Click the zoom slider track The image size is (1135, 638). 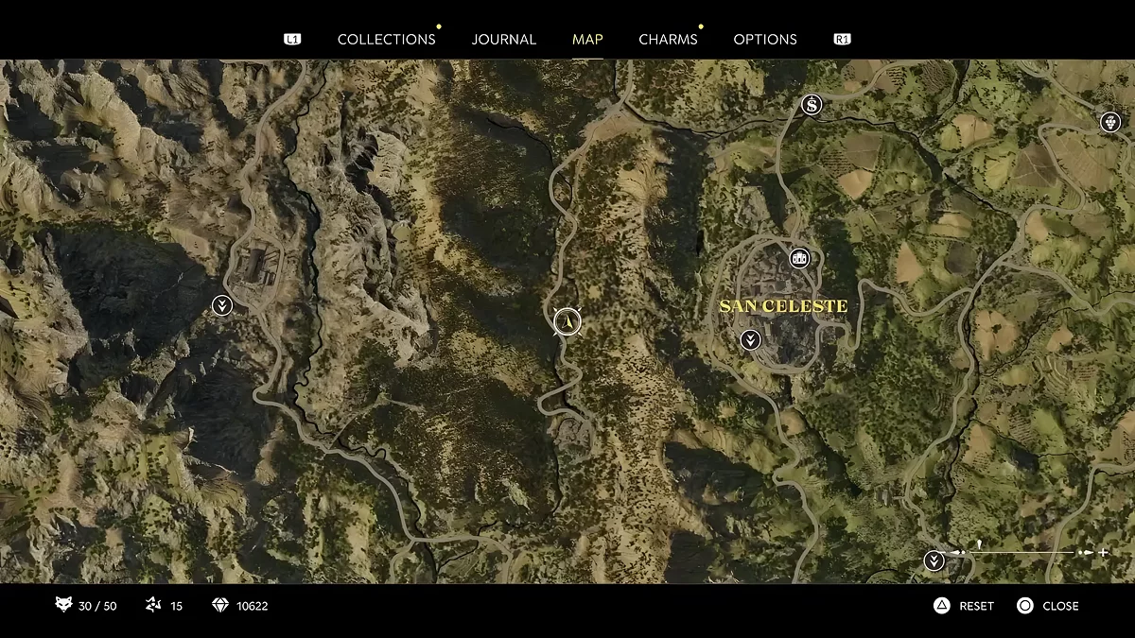pyautogui.click(x=1021, y=552)
